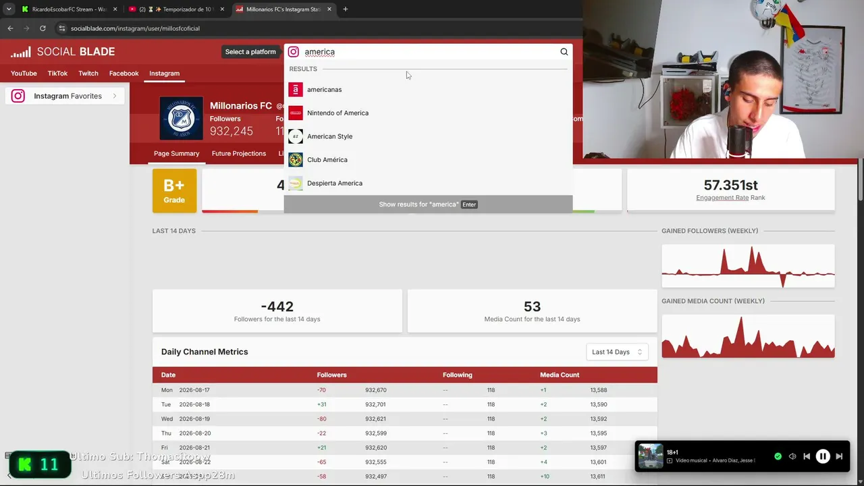Viewport: 864px width, 486px height.
Task: Choose the americanas search result
Action: 428,90
